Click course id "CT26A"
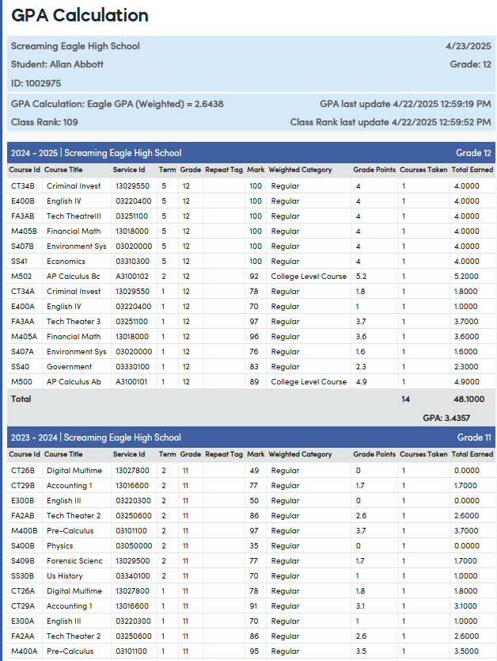Viewport: 497px width, 661px height. click(23, 591)
